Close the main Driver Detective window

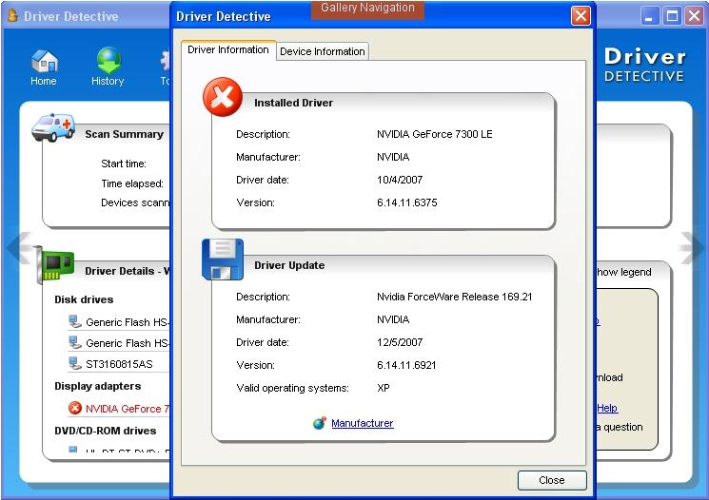point(694,17)
